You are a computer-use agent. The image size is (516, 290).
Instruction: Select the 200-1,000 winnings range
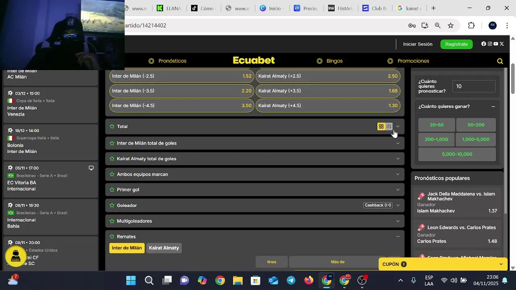coord(437,139)
